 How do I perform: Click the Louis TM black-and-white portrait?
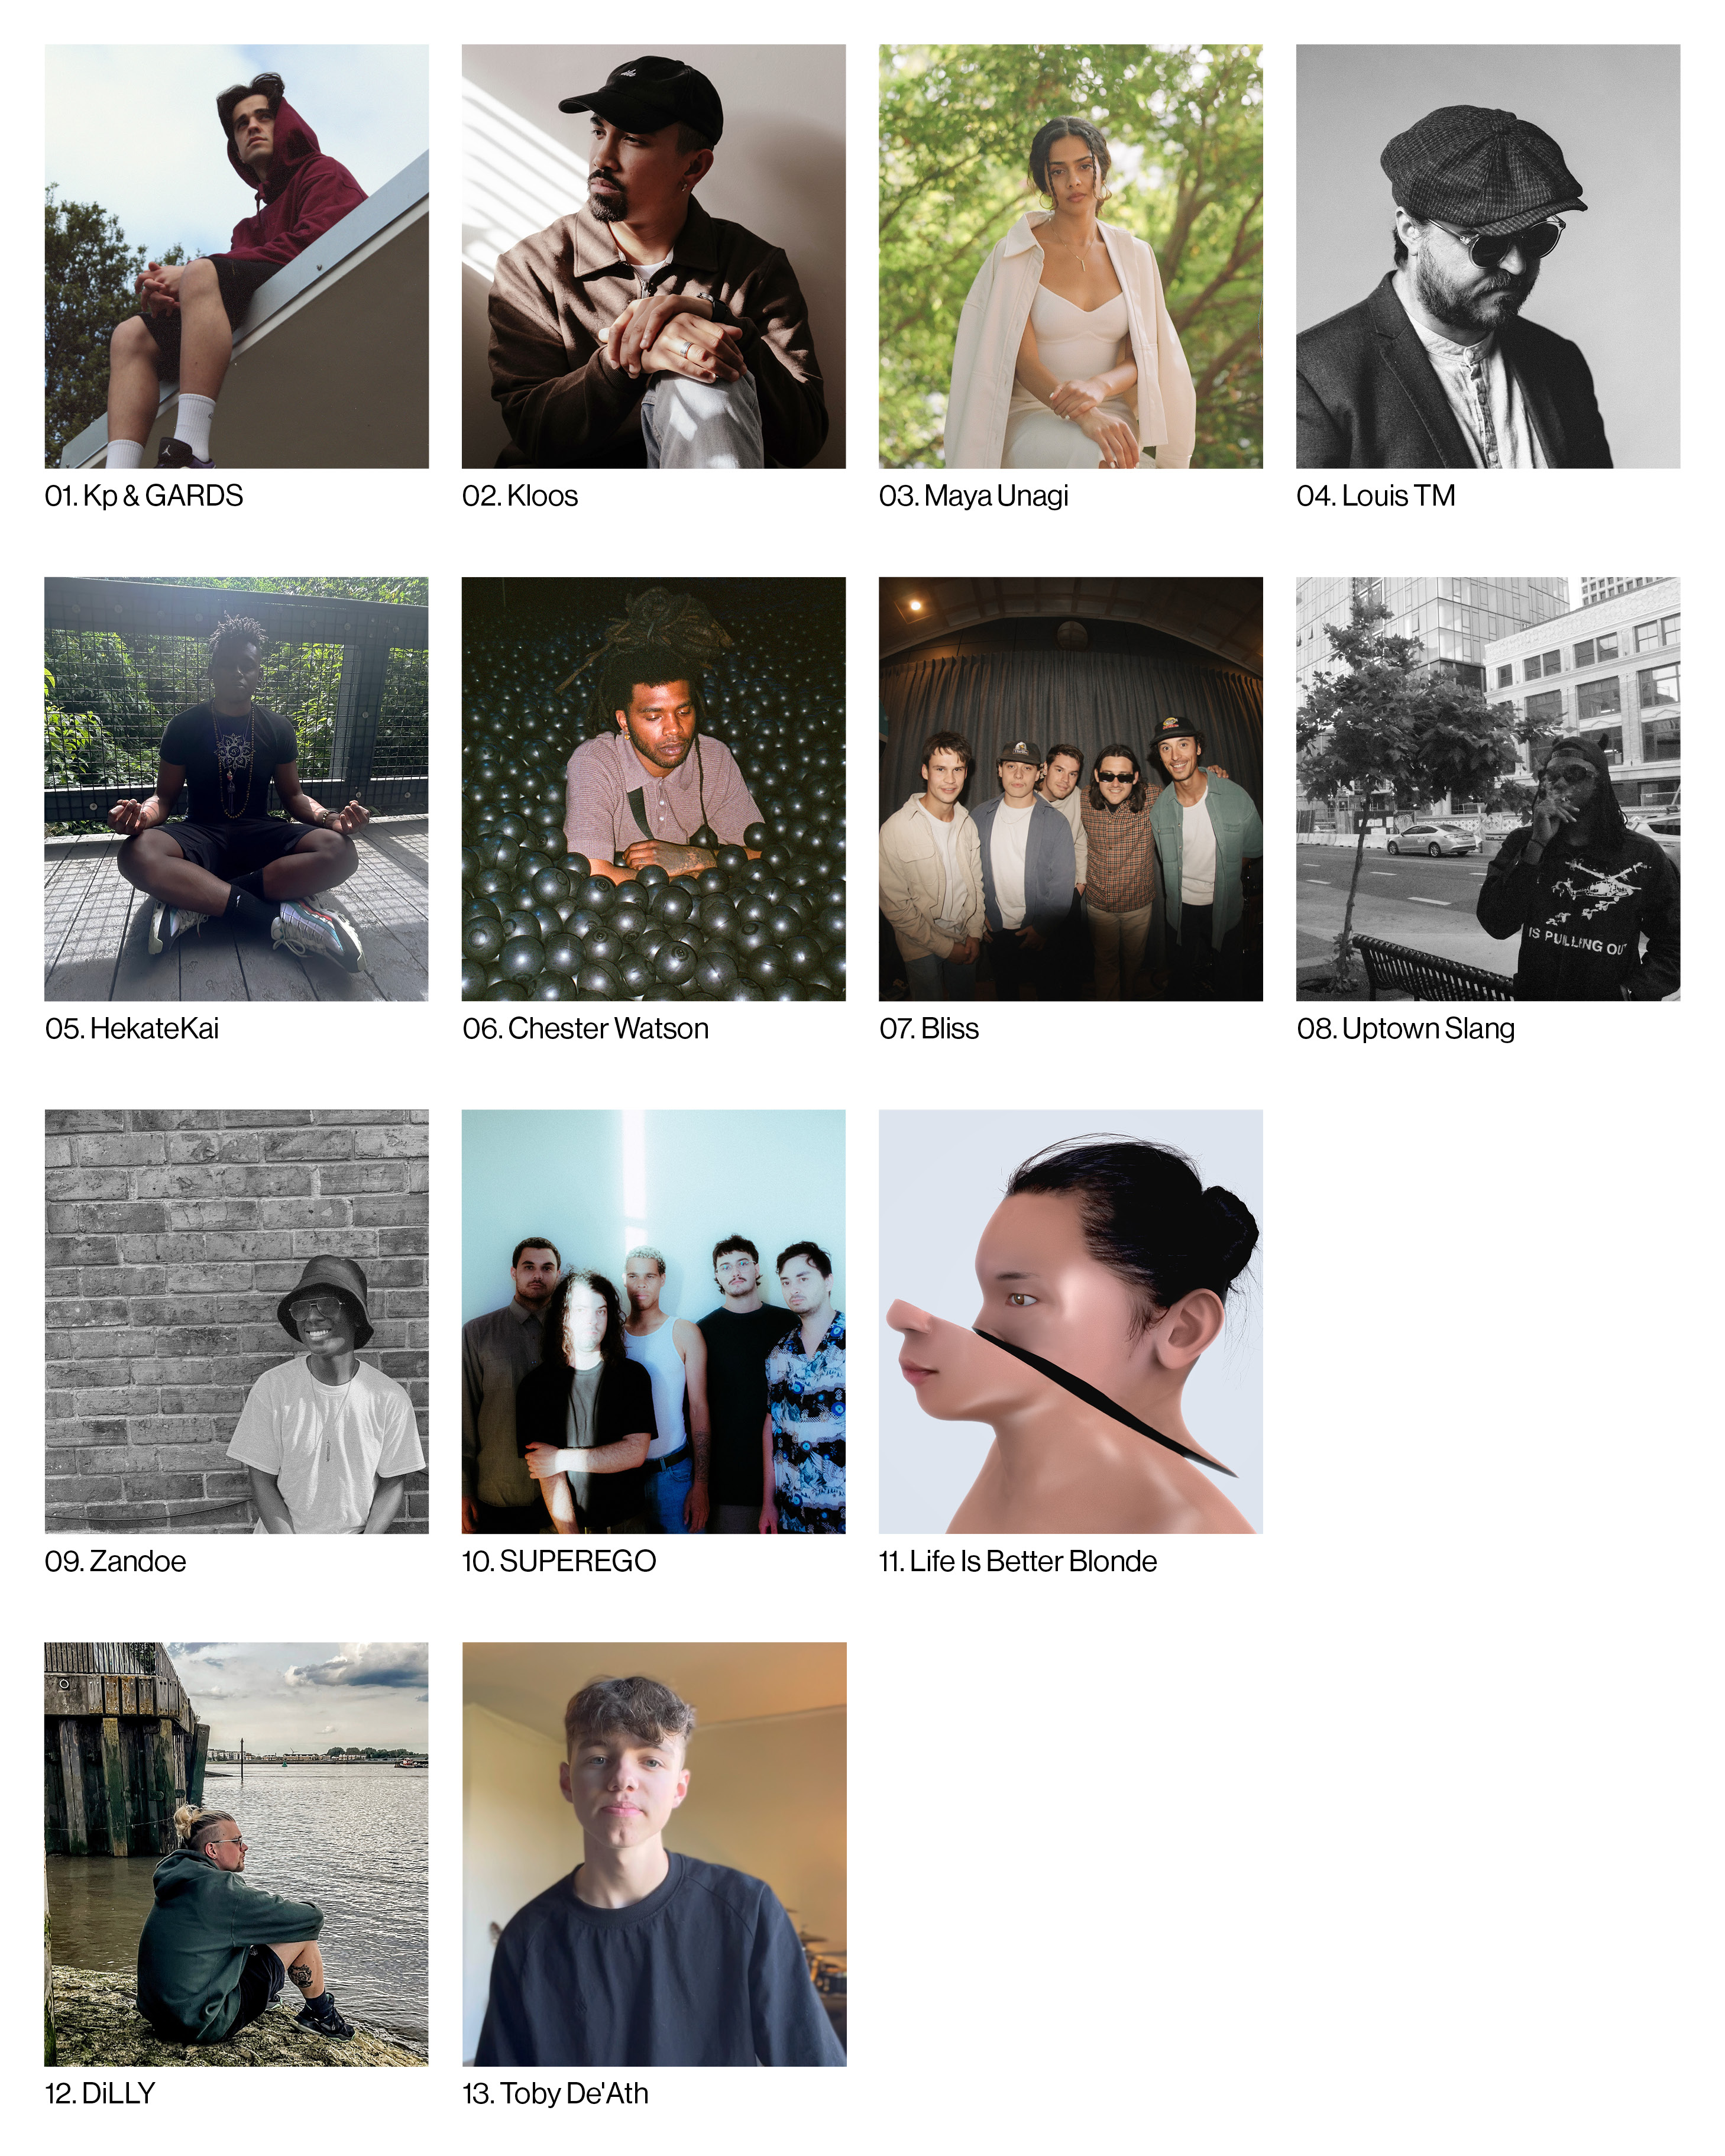click(x=1488, y=256)
